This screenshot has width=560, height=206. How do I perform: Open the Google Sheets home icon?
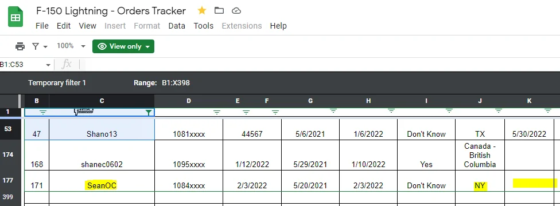(x=15, y=17)
